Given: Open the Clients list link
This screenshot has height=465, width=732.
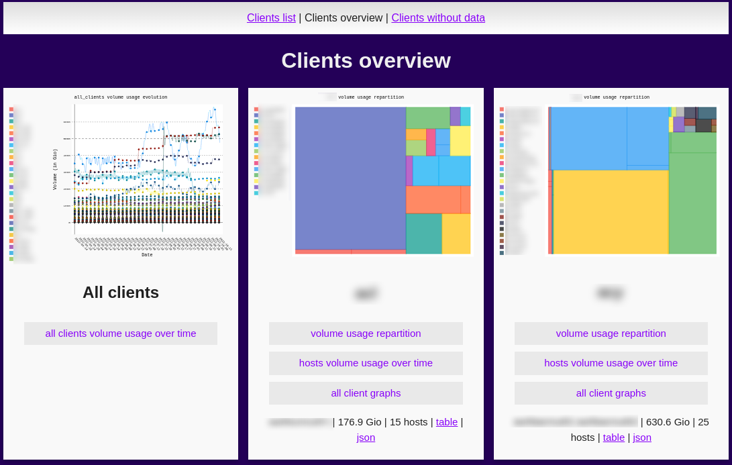Looking at the screenshot, I should [x=271, y=17].
